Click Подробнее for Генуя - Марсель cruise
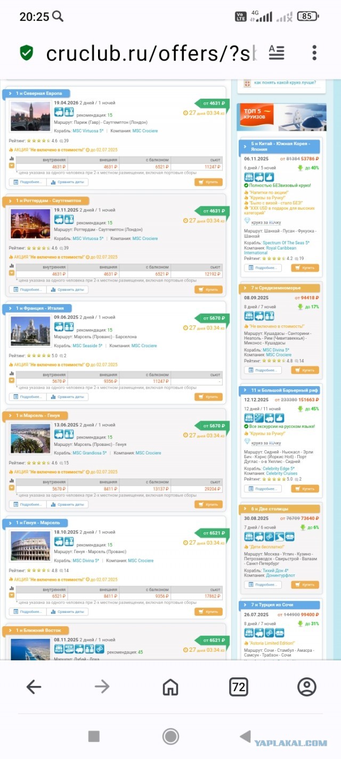This screenshot has width=341, height=759. point(28,612)
